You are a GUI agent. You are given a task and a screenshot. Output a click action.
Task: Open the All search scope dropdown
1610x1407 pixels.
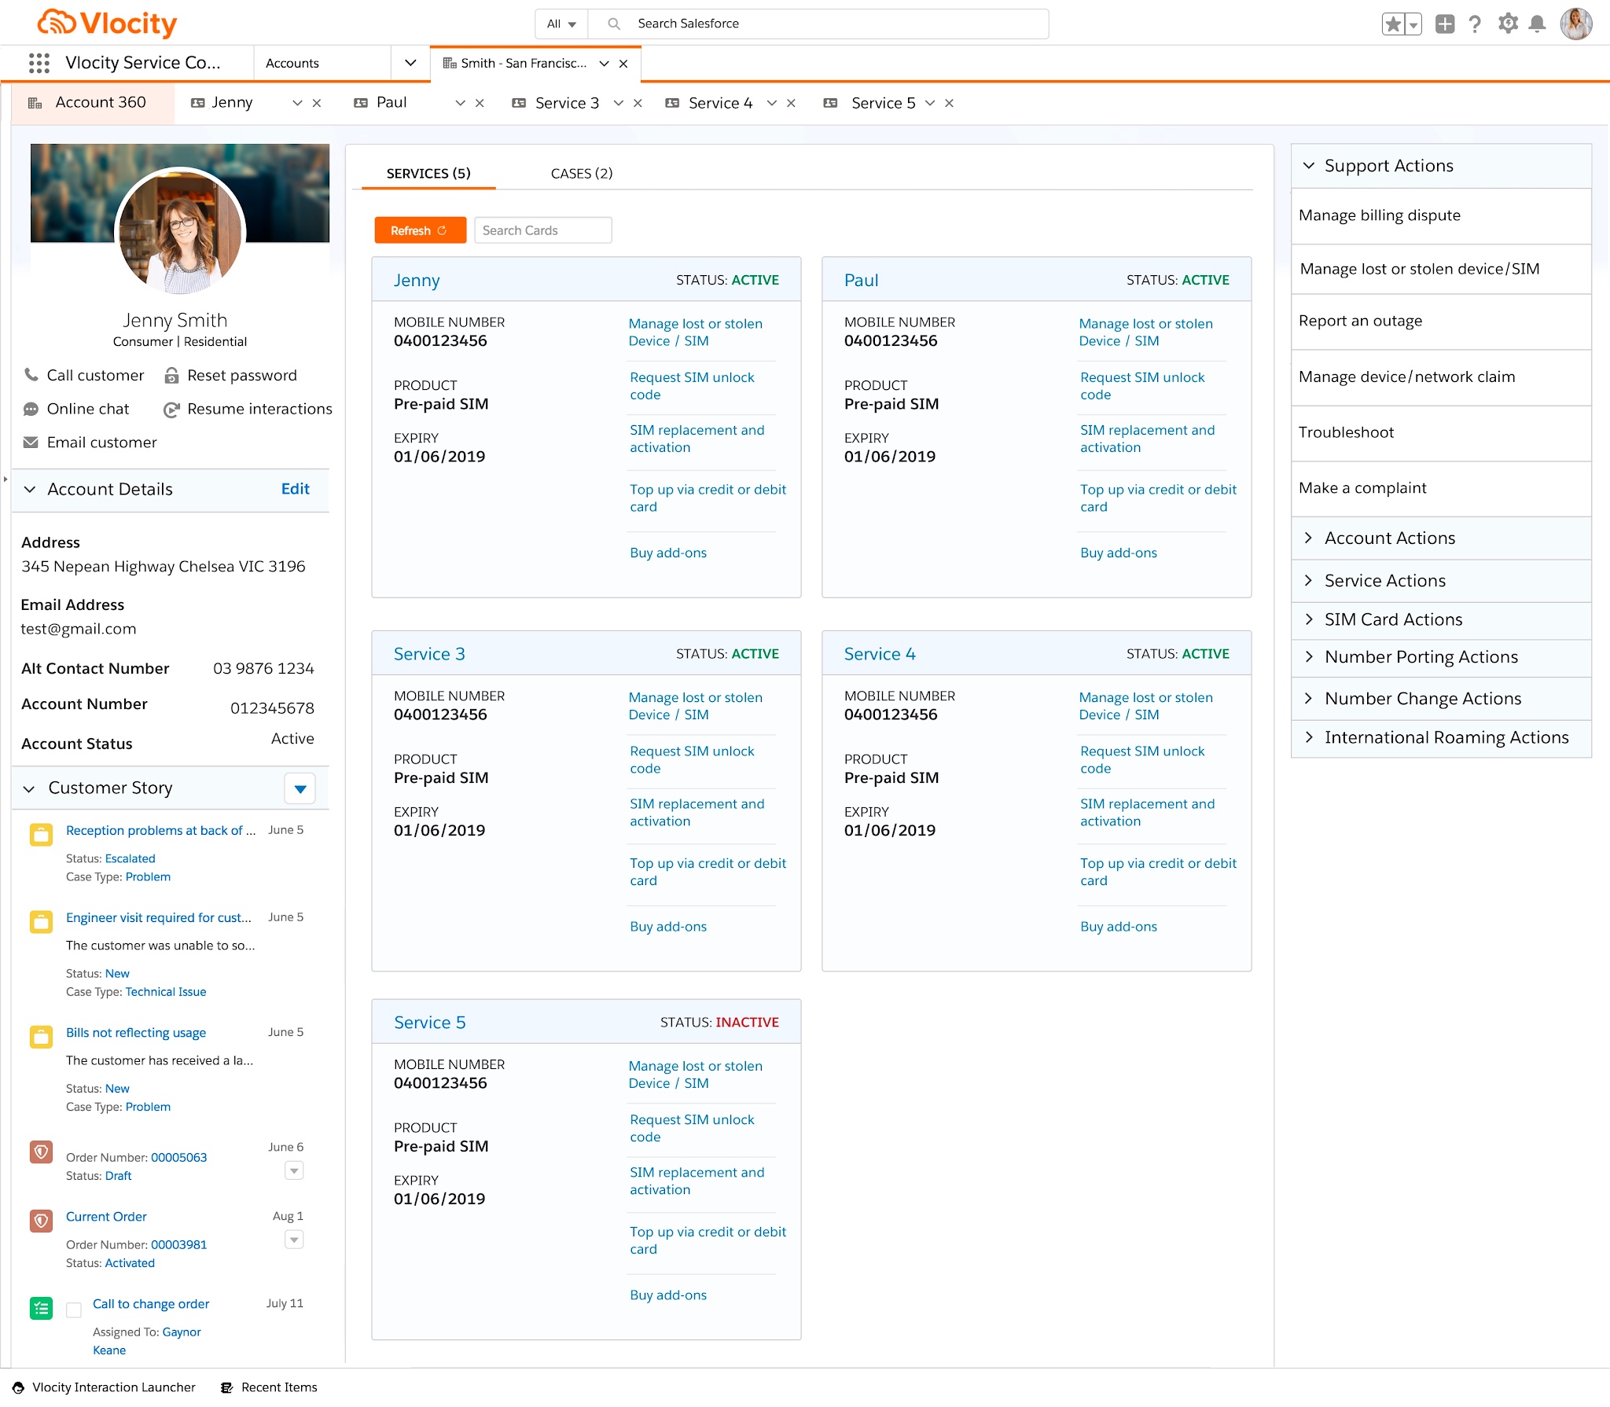(x=561, y=24)
